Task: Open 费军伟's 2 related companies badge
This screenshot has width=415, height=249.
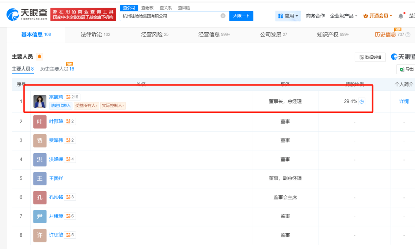Action: coord(70,140)
